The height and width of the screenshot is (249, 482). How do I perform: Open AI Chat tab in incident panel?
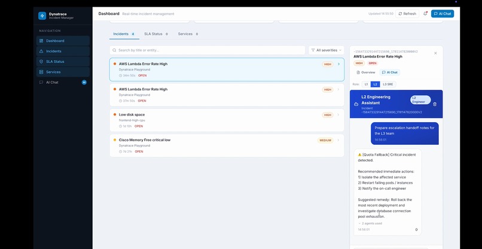pyautogui.click(x=390, y=72)
